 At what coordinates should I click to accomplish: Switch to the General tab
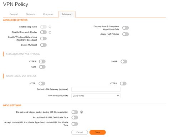click(x=14, y=14)
